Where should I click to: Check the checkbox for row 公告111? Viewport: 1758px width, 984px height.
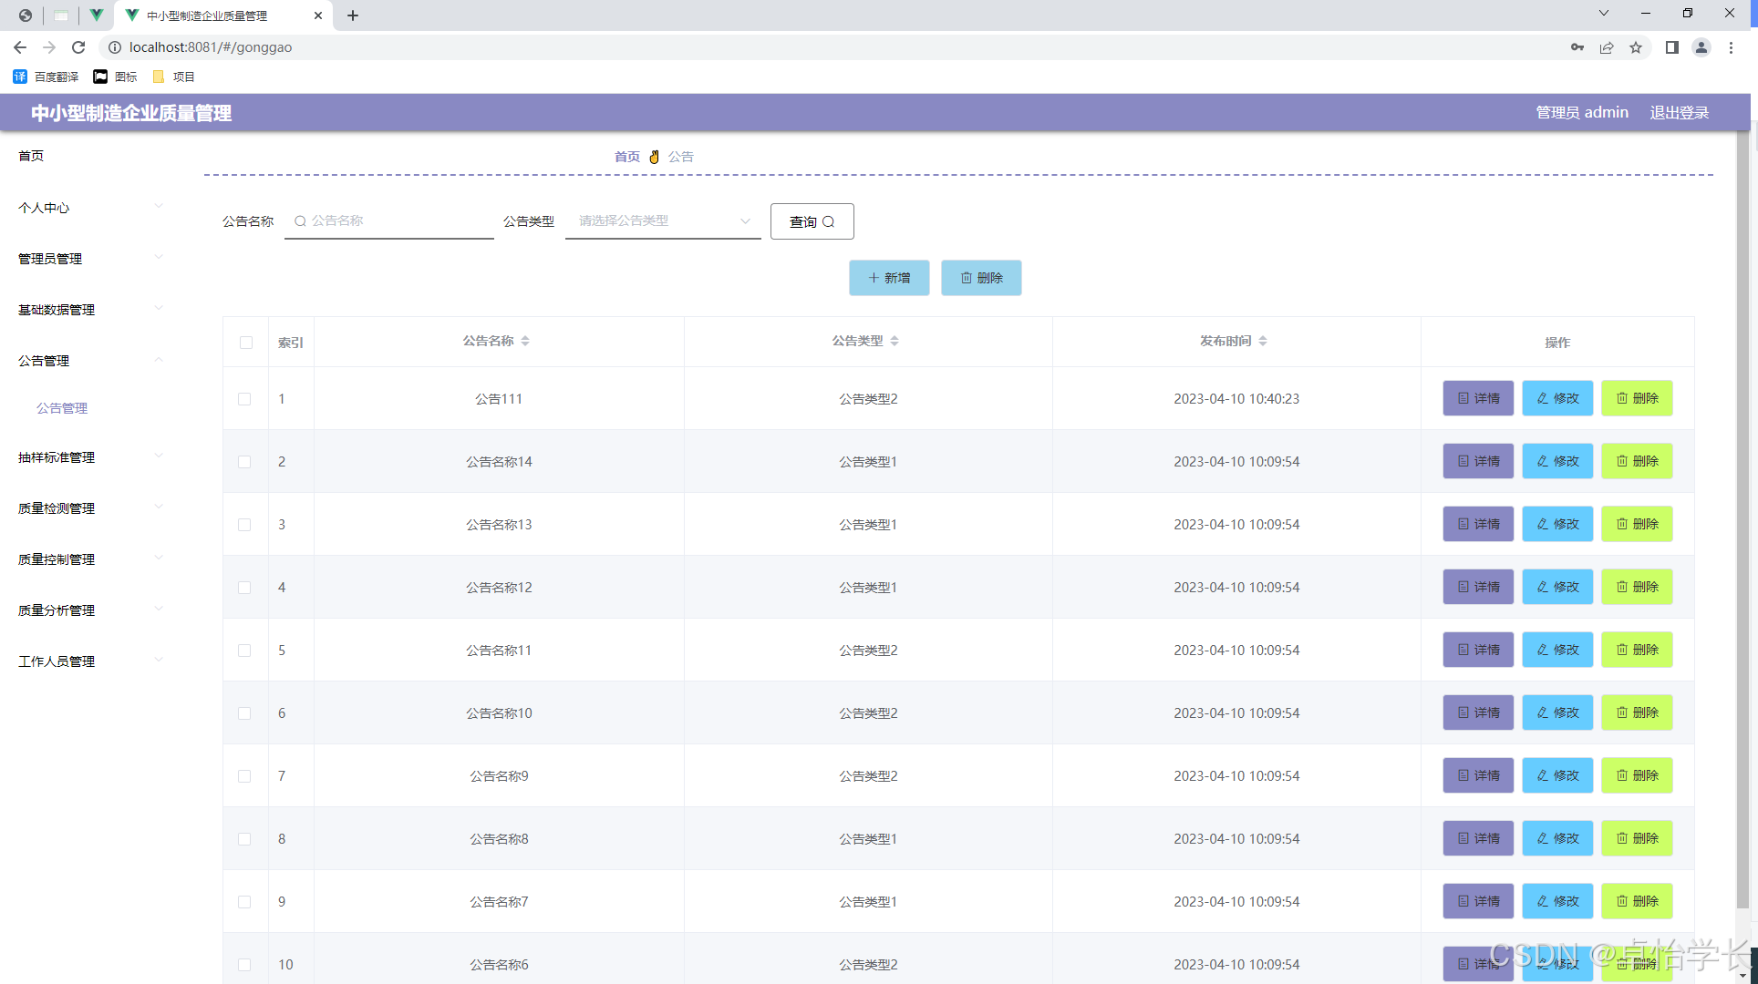(244, 399)
